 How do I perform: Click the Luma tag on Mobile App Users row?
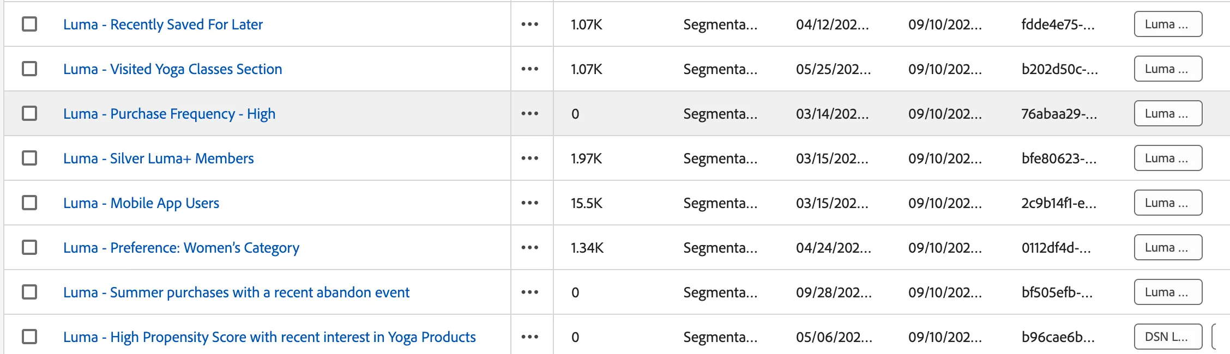(1168, 203)
